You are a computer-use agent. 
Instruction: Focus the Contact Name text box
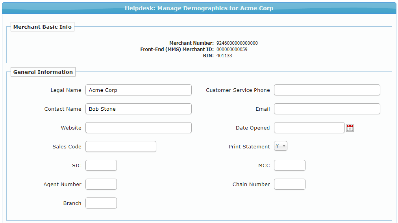coord(138,109)
